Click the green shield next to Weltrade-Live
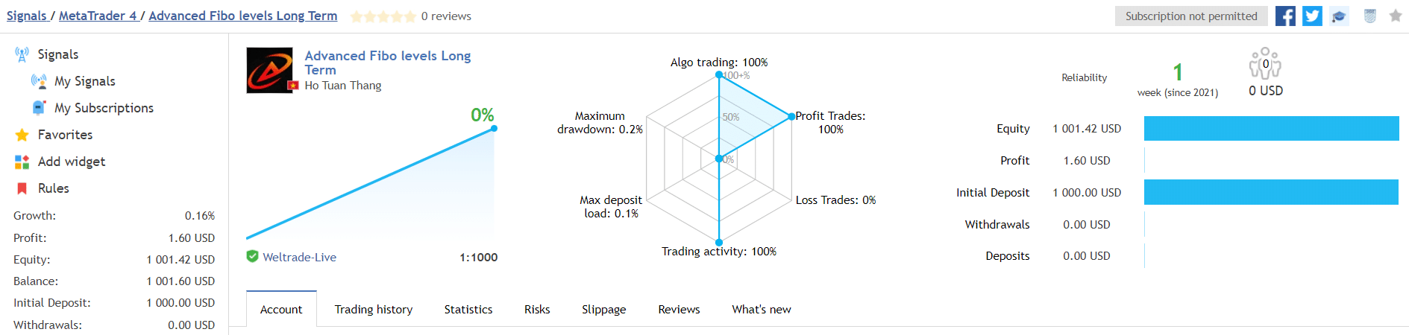Viewport: 1409px width, 335px height. point(253,257)
